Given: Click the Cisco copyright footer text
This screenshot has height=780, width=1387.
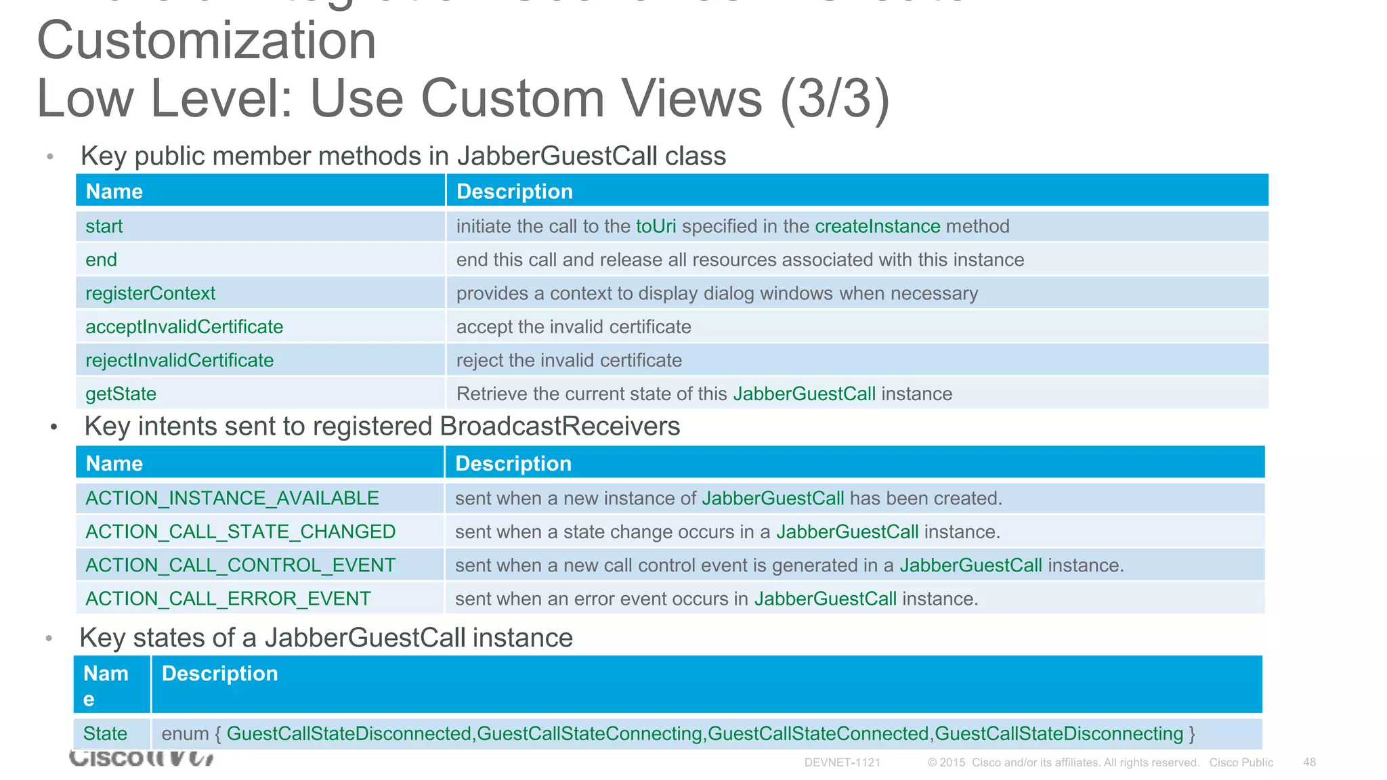Looking at the screenshot, I should (x=1063, y=762).
